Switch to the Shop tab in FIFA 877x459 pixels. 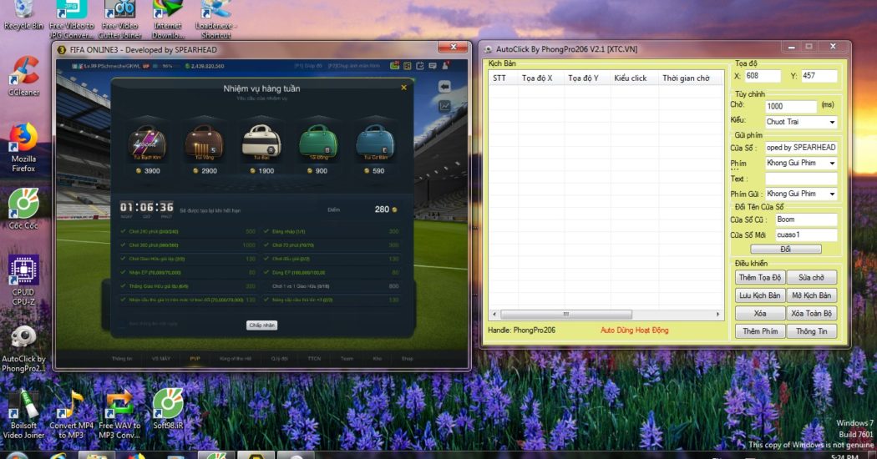point(408,358)
